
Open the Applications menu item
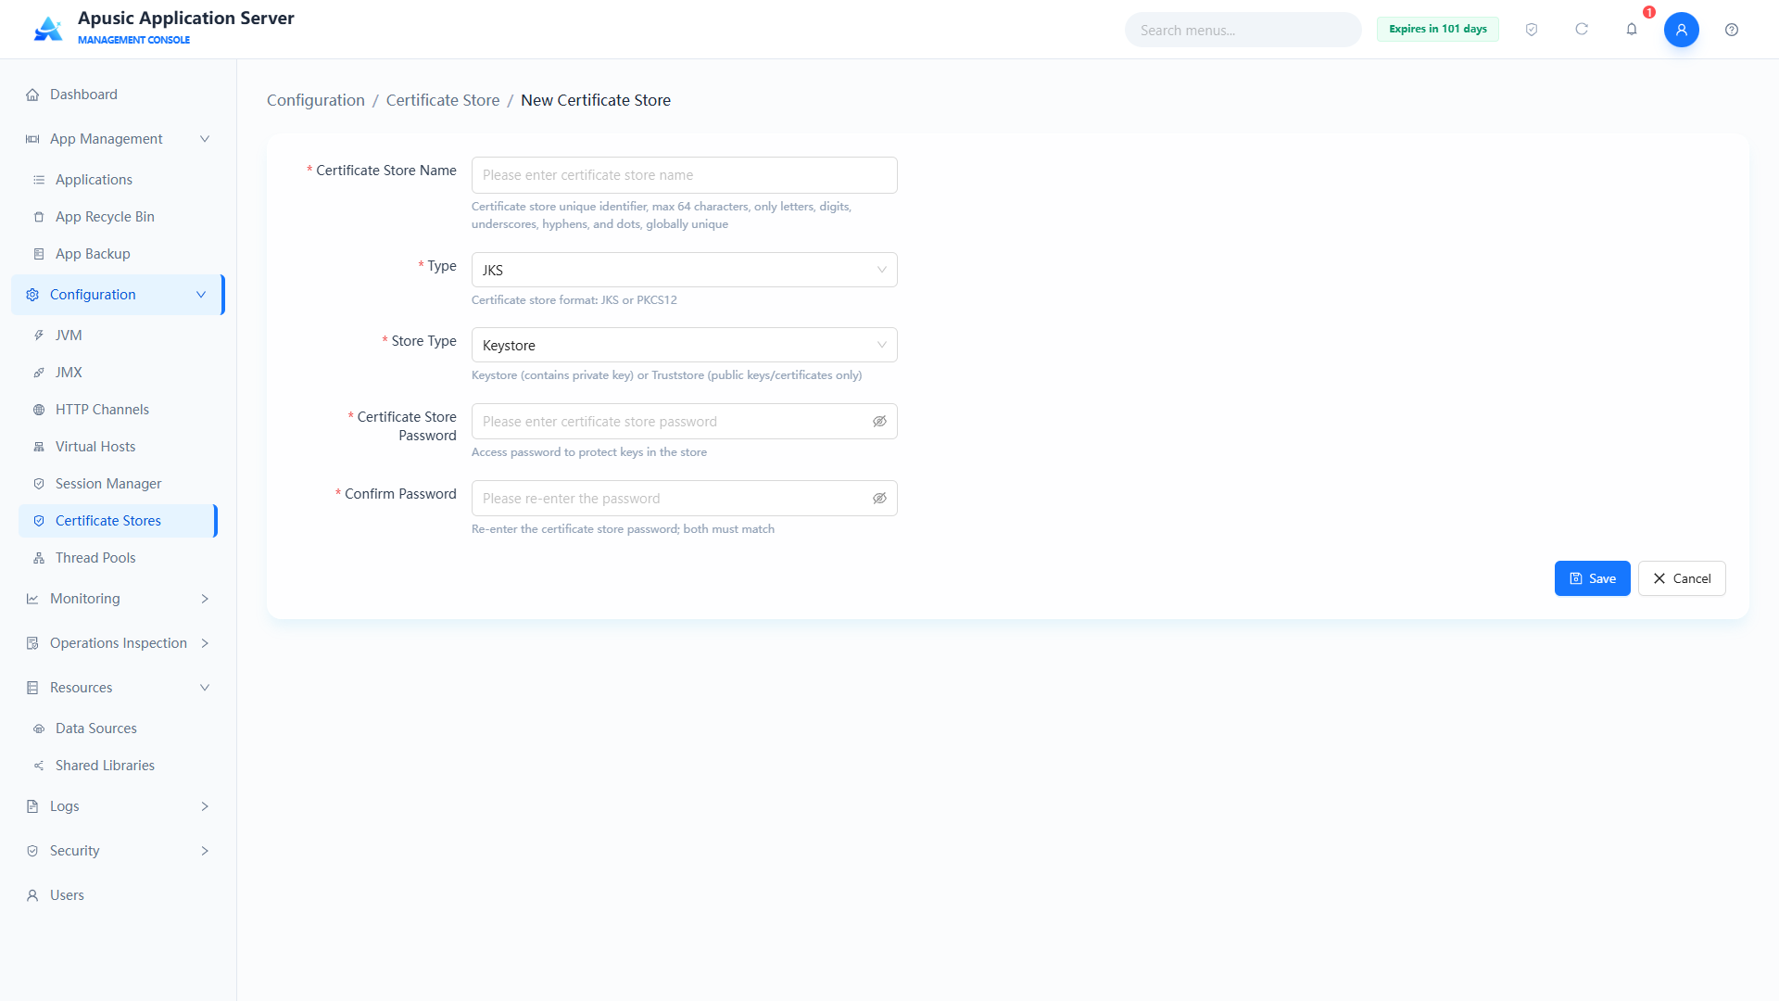(x=118, y=180)
